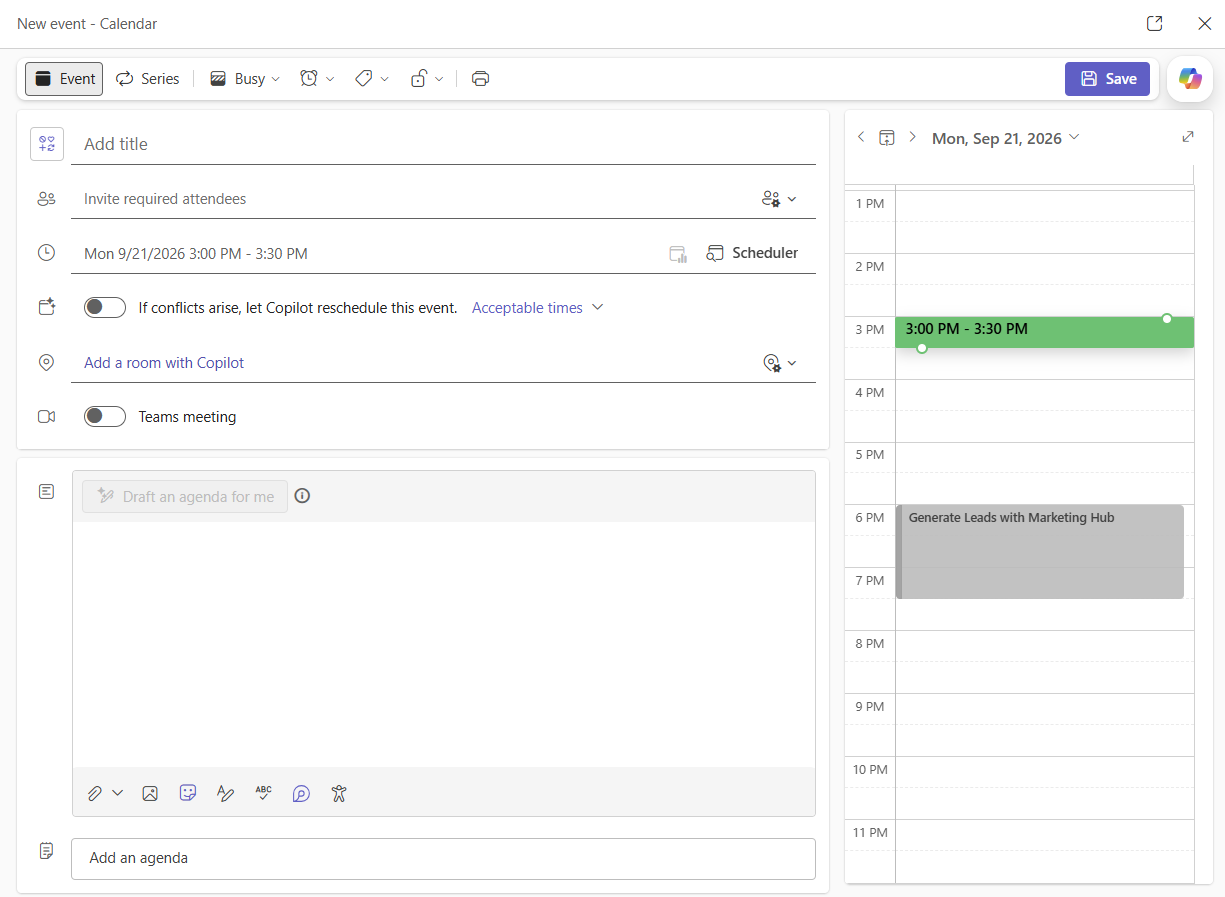Go to the next day in the calendar
The width and height of the screenshot is (1225, 897).
[x=912, y=137]
